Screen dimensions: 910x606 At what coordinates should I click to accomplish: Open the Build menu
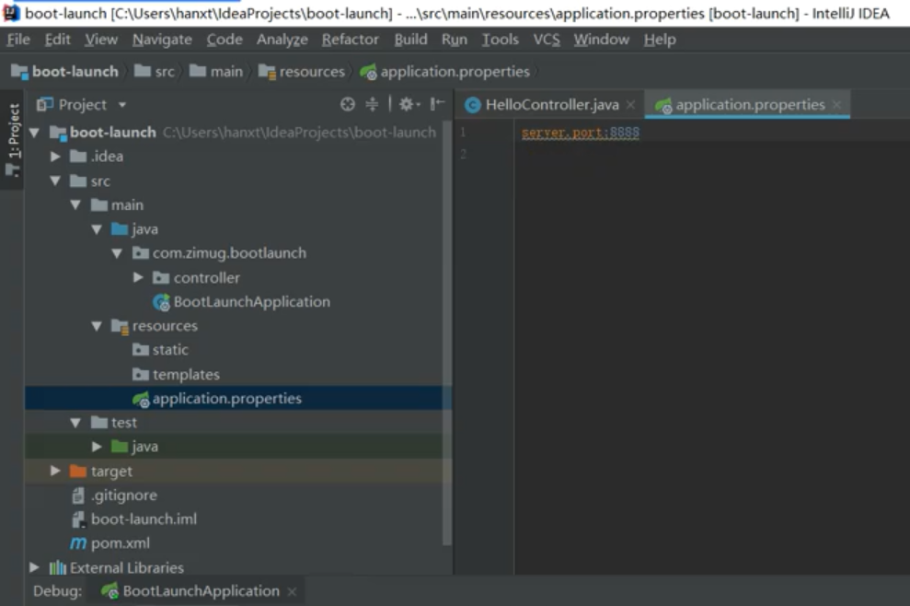[410, 40]
